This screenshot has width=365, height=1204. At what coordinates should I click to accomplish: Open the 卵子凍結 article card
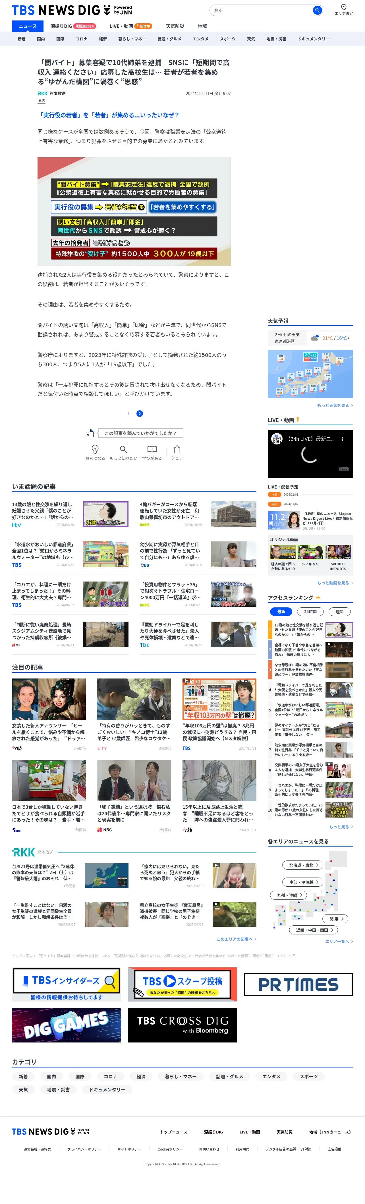tap(134, 796)
